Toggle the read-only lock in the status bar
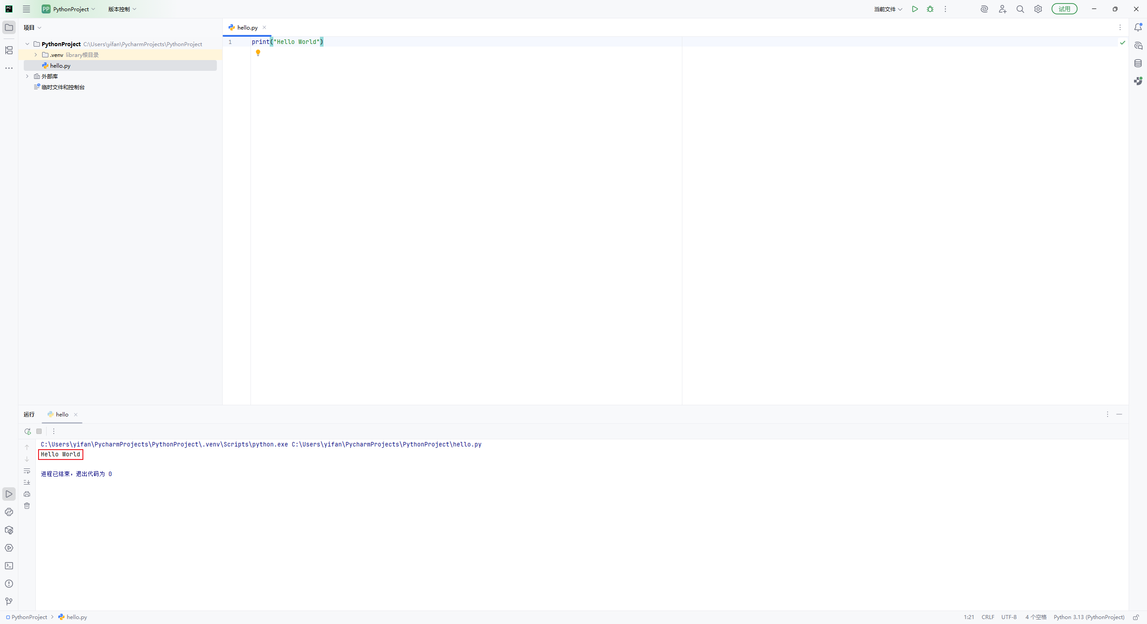Image resolution: width=1147 pixels, height=624 pixels. click(x=1136, y=617)
